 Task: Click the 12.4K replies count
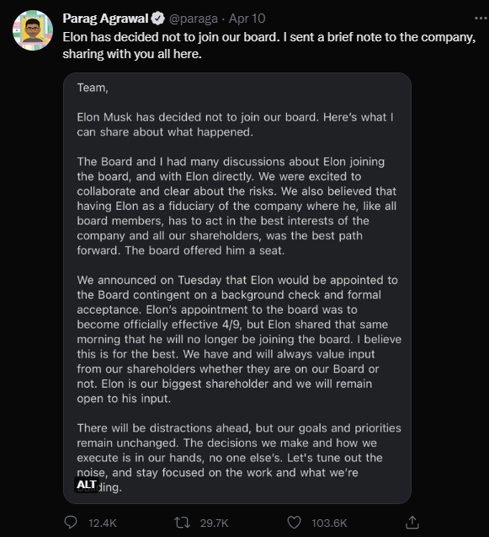(x=103, y=523)
